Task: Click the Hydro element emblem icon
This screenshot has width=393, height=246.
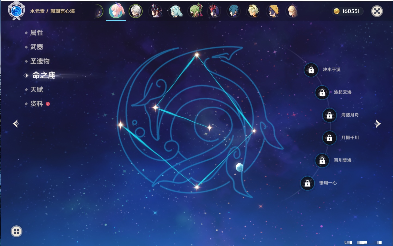Action: [16, 11]
